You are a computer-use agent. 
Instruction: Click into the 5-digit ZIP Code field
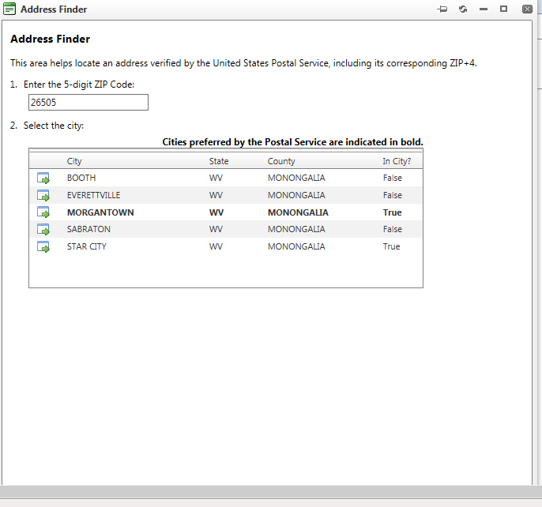pos(88,103)
